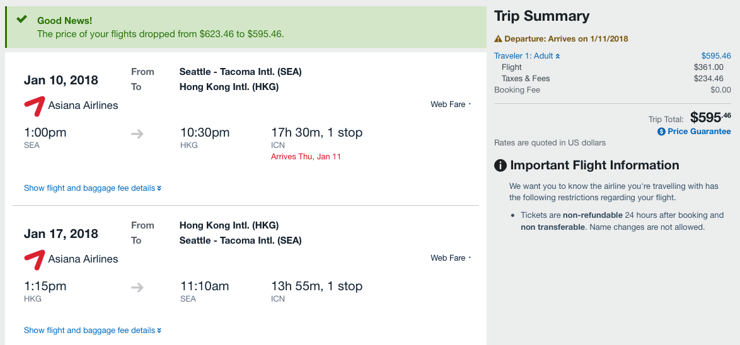Click the 17h 30m, 1 stop duration
Image resolution: width=740 pixels, height=345 pixels.
(316, 133)
